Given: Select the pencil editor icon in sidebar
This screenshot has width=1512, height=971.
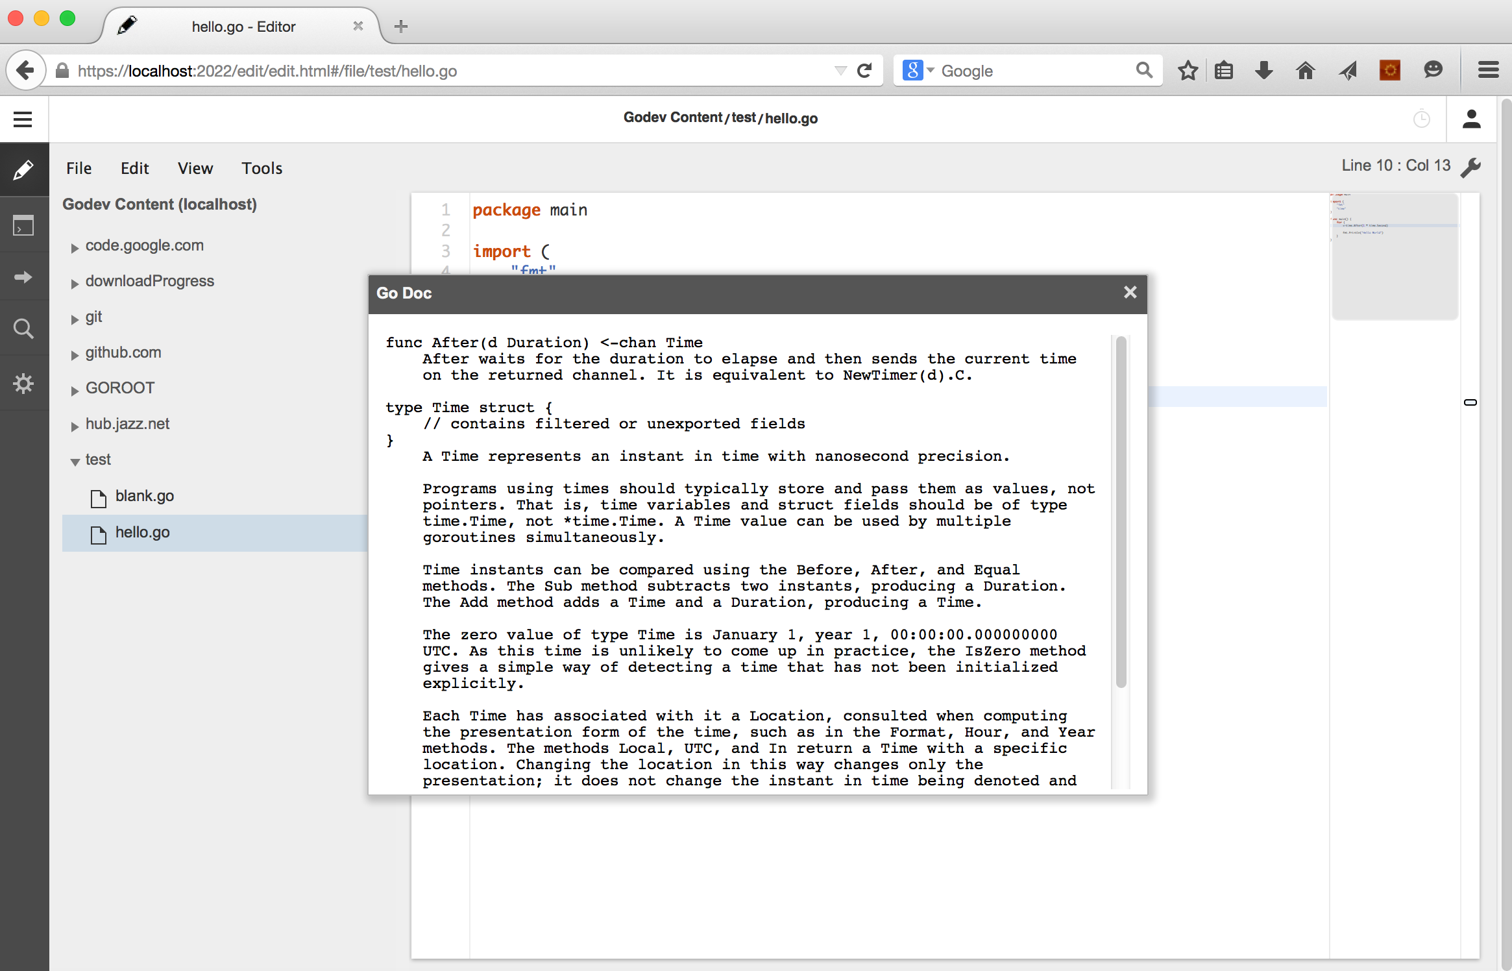Looking at the screenshot, I should pos(24,170).
